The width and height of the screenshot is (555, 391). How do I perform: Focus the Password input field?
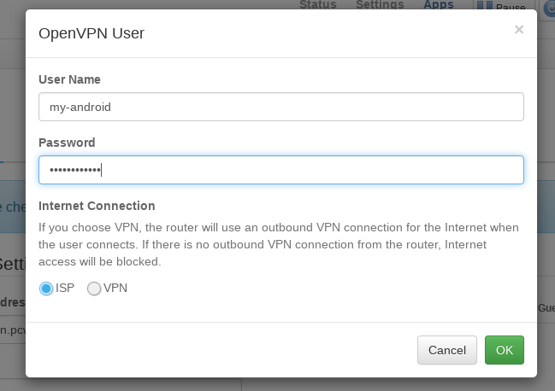280,170
